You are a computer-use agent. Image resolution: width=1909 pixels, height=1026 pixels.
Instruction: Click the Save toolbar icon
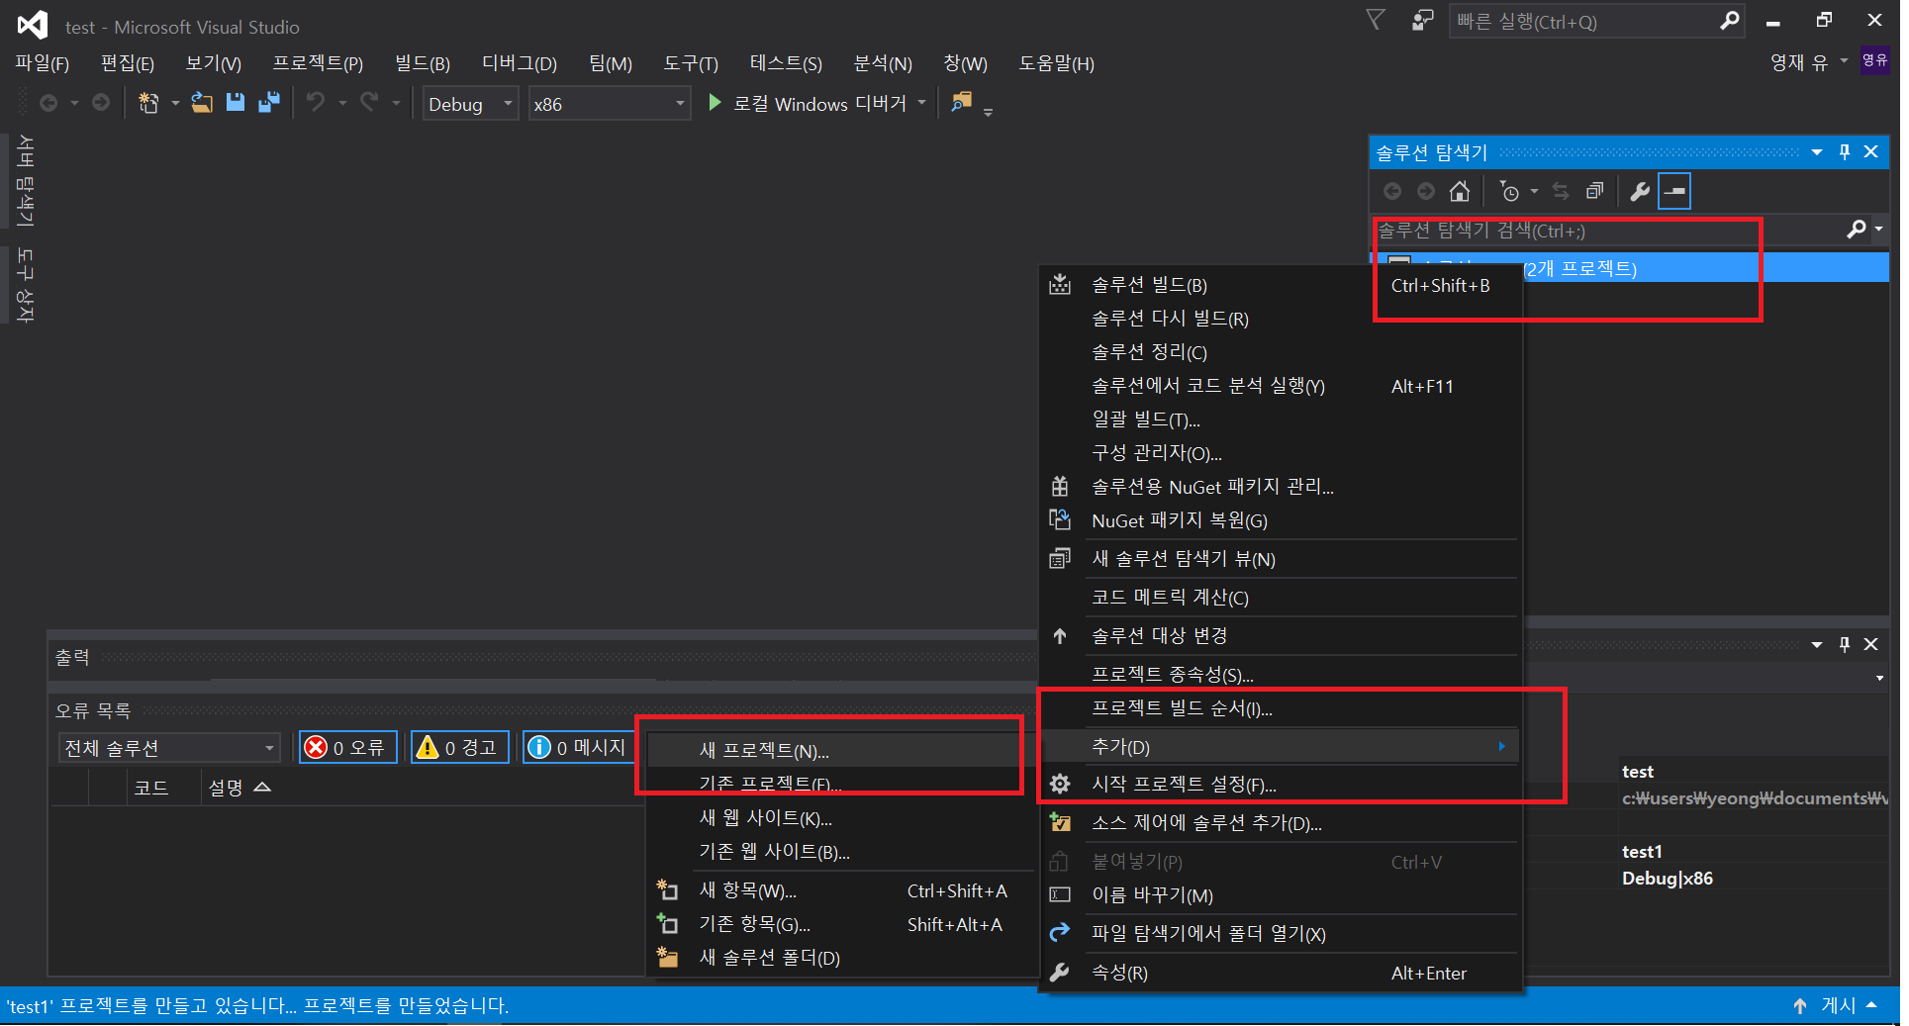point(236,103)
